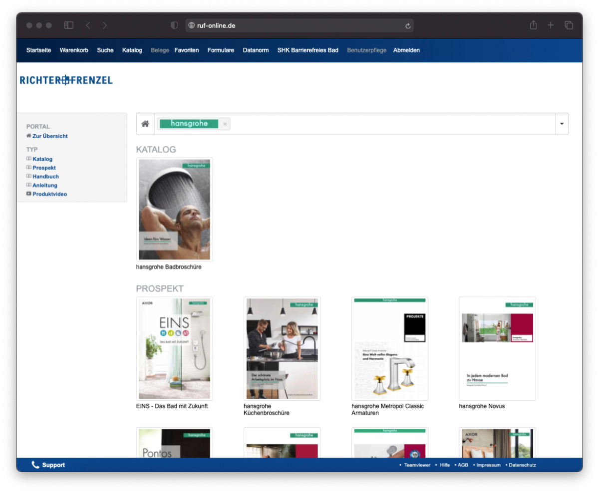Filter by type Anleitung in sidebar
The image size is (599, 492).
point(45,185)
